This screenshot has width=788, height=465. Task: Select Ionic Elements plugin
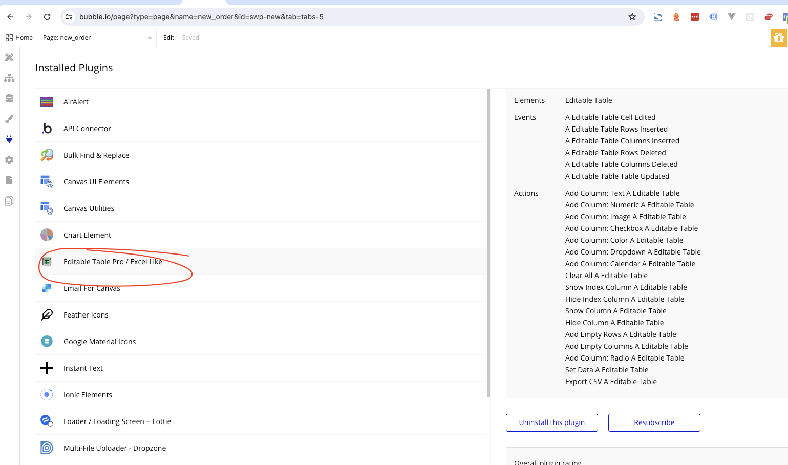pos(261,395)
